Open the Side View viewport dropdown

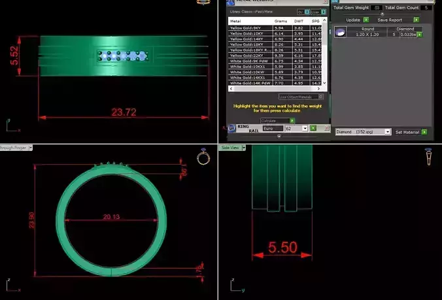pyautogui.click(x=244, y=148)
